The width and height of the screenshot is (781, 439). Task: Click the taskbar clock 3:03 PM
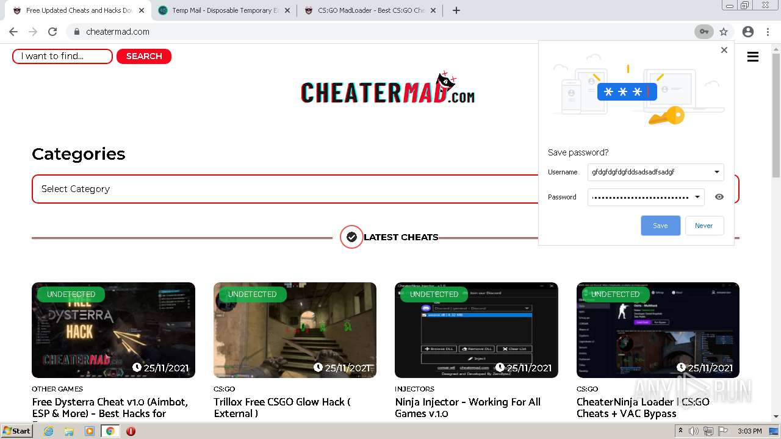[x=750, y=431]
